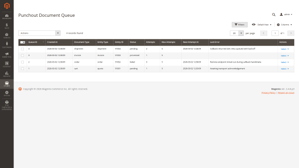This screenshot has width=299, height=168.
Task: Open the Dashboard sidebar menu
Action: pos(7,17)
